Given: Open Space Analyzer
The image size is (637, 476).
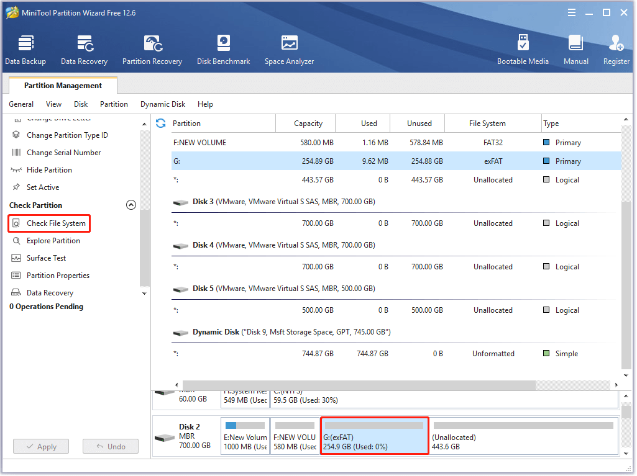Looking at the screenshot, I should [x=289, y=50].
